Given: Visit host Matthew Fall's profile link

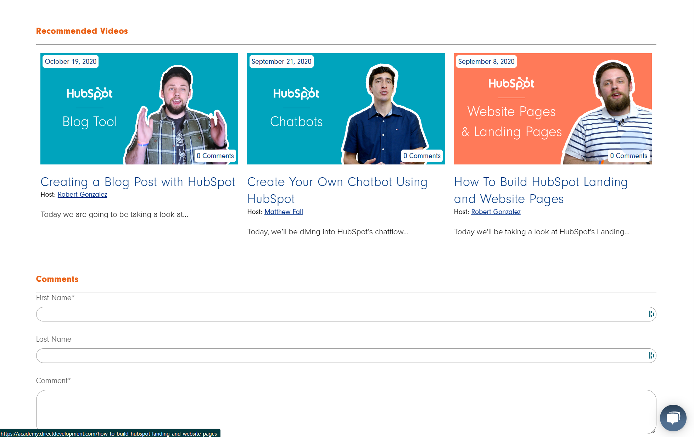Looking at the screenshot, I should (284, 212).
